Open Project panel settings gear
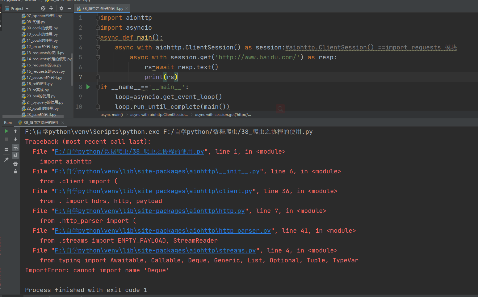The width and height of the screenshot is (478, 297). tap(61, 9)
